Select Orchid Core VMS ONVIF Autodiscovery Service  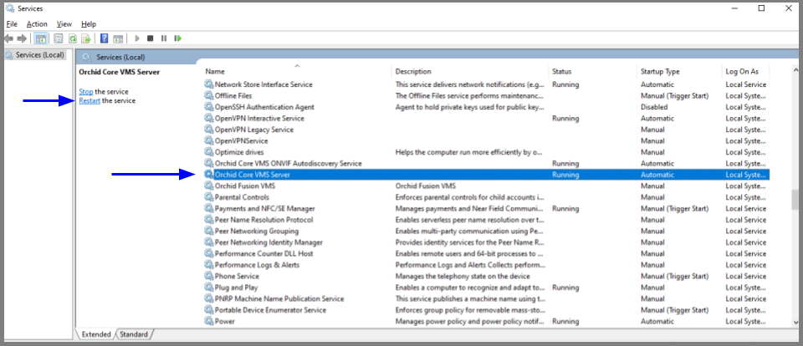(487, 163)
